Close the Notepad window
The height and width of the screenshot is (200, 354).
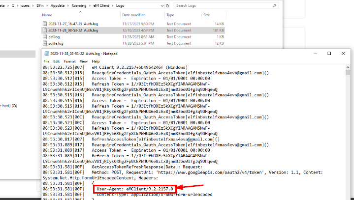point(343,54)
